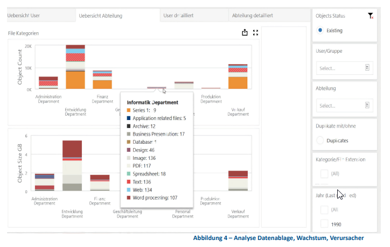The width and height of the screenshot is (390, 247).
Task: Click Finanz Department bar in Object Count chart
Action: coord(102,80)
